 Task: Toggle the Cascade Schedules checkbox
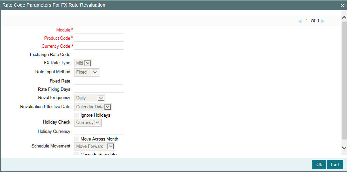[76, 154]
